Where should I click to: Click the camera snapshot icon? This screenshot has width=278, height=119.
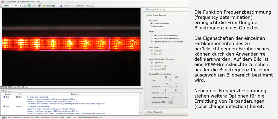(39, 5)
